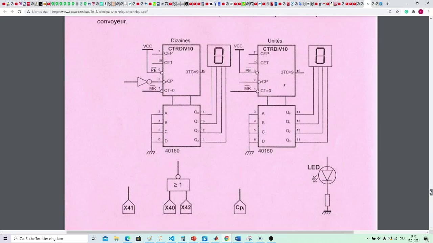
Task: Open the Windows Start menu
Action: tap(5, 239)
